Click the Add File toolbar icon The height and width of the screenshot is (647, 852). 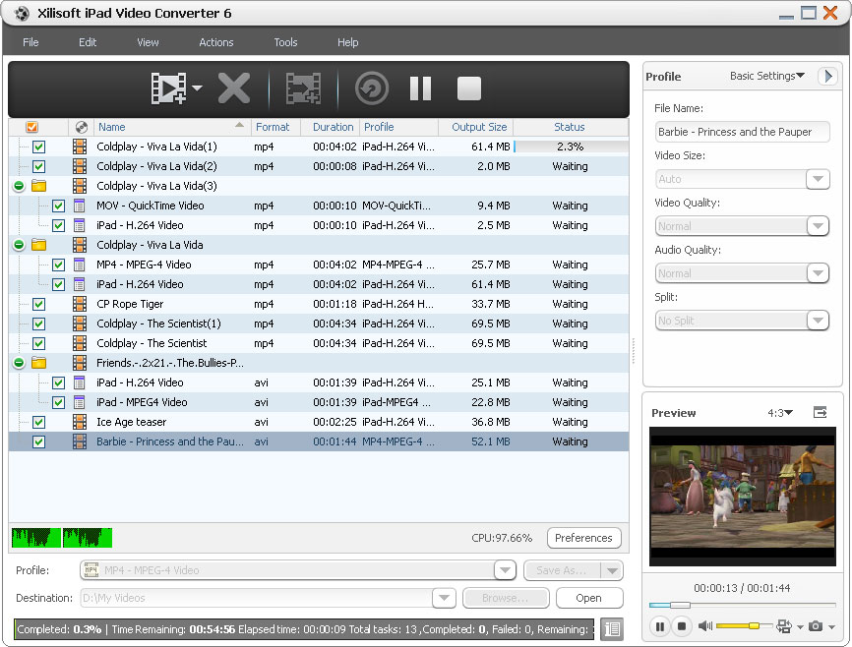(x=169, y=88)
